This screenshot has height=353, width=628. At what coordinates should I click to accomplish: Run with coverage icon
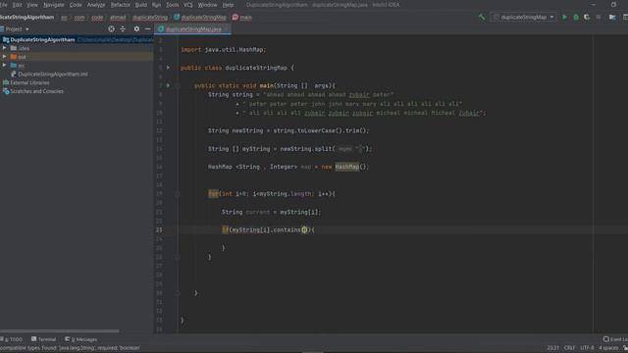coord(587,18)
